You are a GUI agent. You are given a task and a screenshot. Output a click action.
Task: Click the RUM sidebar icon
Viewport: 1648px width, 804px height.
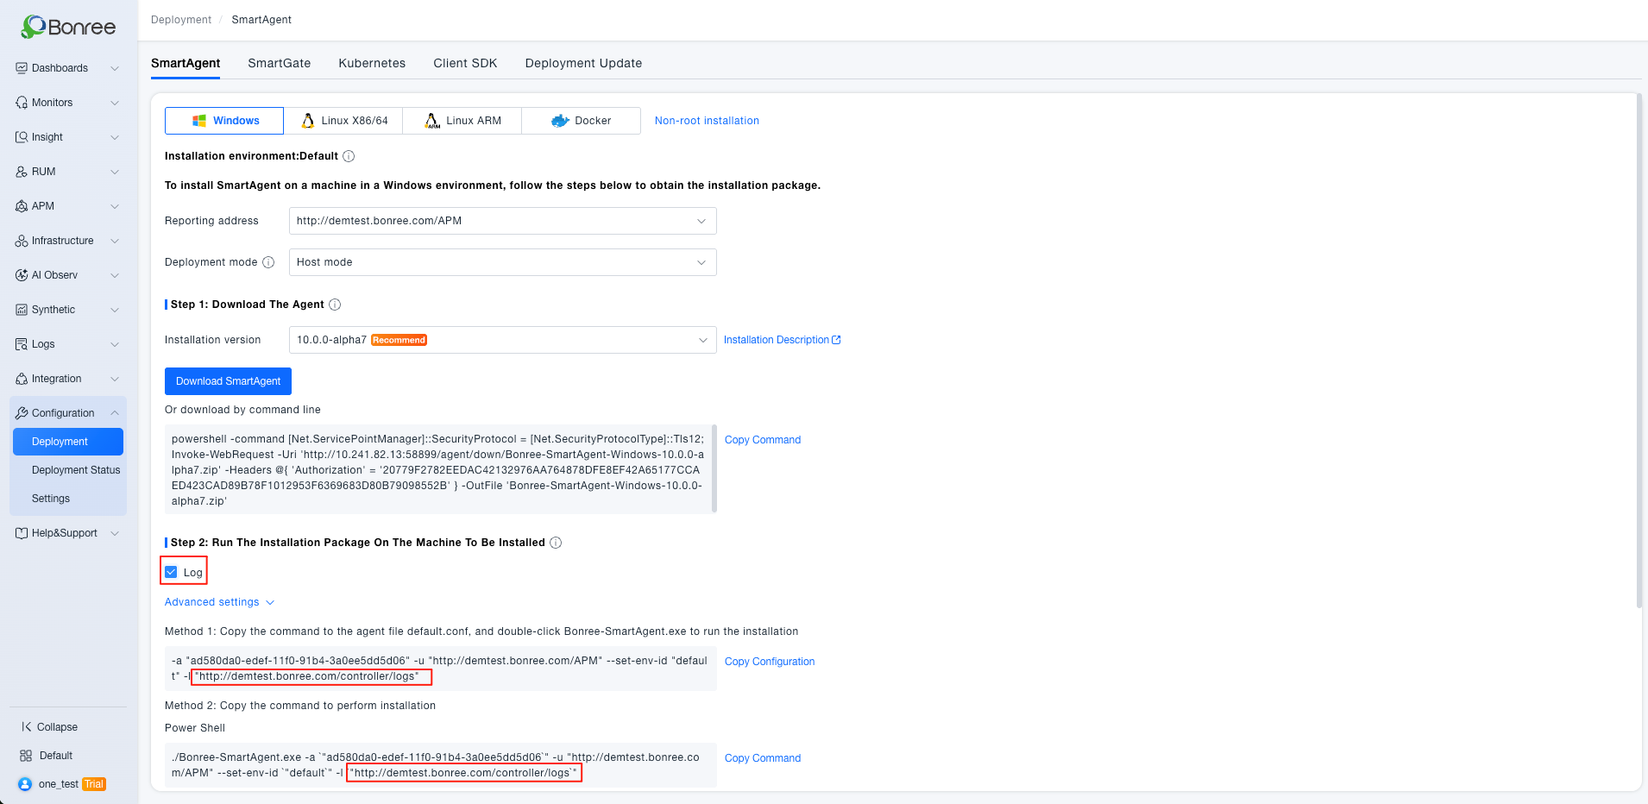pyautogui.click(x=22, y=172)
